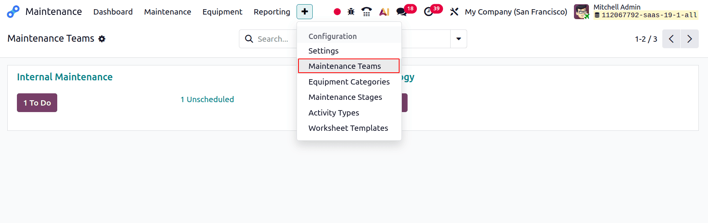708x223 pixels.
Task: Click the red recording dot icon
Action: [337, 12]
